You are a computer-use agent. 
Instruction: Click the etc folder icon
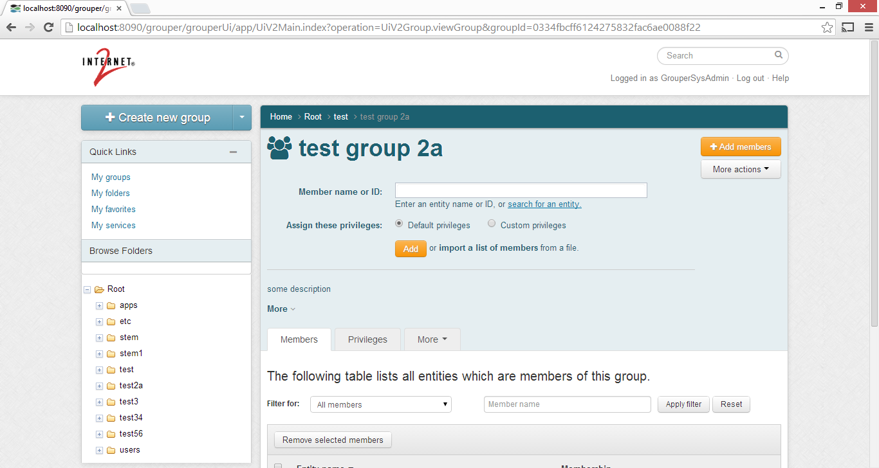point(111,321)
